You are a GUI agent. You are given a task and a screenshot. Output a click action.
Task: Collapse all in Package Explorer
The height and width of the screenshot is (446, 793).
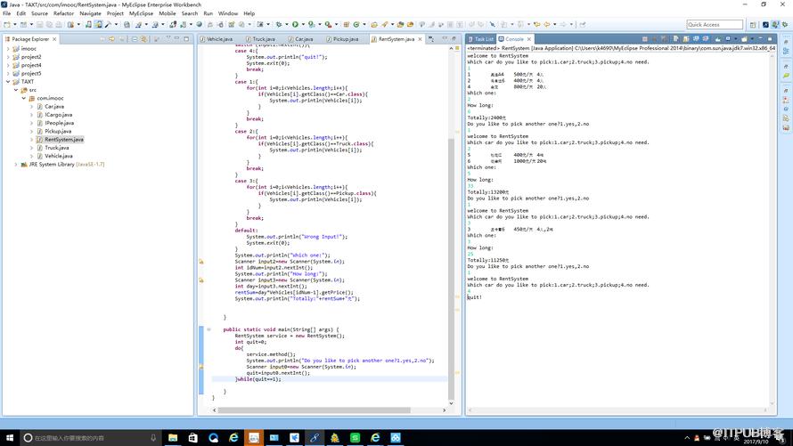pos(135,39)
